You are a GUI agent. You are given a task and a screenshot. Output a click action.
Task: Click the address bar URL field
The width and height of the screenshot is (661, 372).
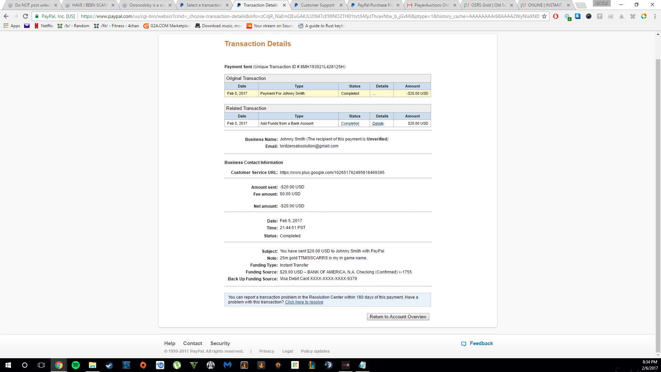310,16
